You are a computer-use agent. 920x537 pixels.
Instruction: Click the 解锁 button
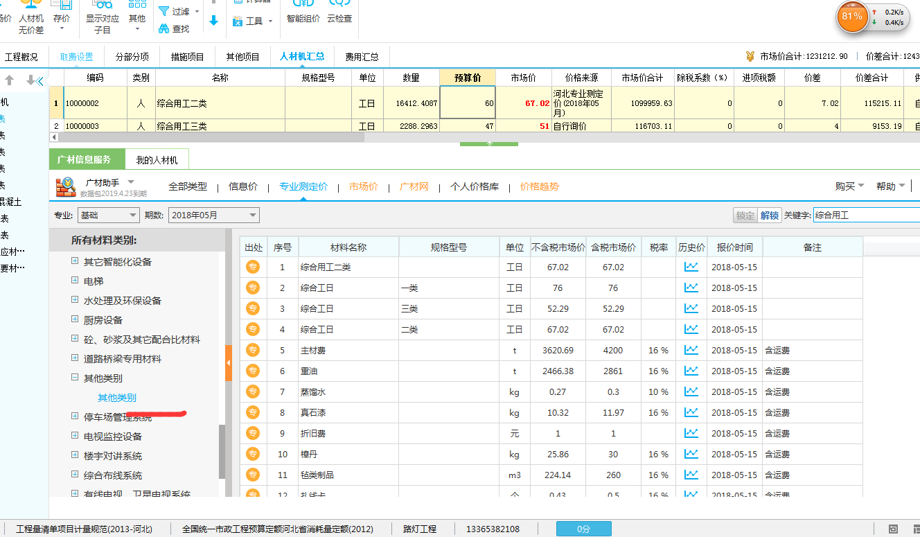click(x=770, y=215)
